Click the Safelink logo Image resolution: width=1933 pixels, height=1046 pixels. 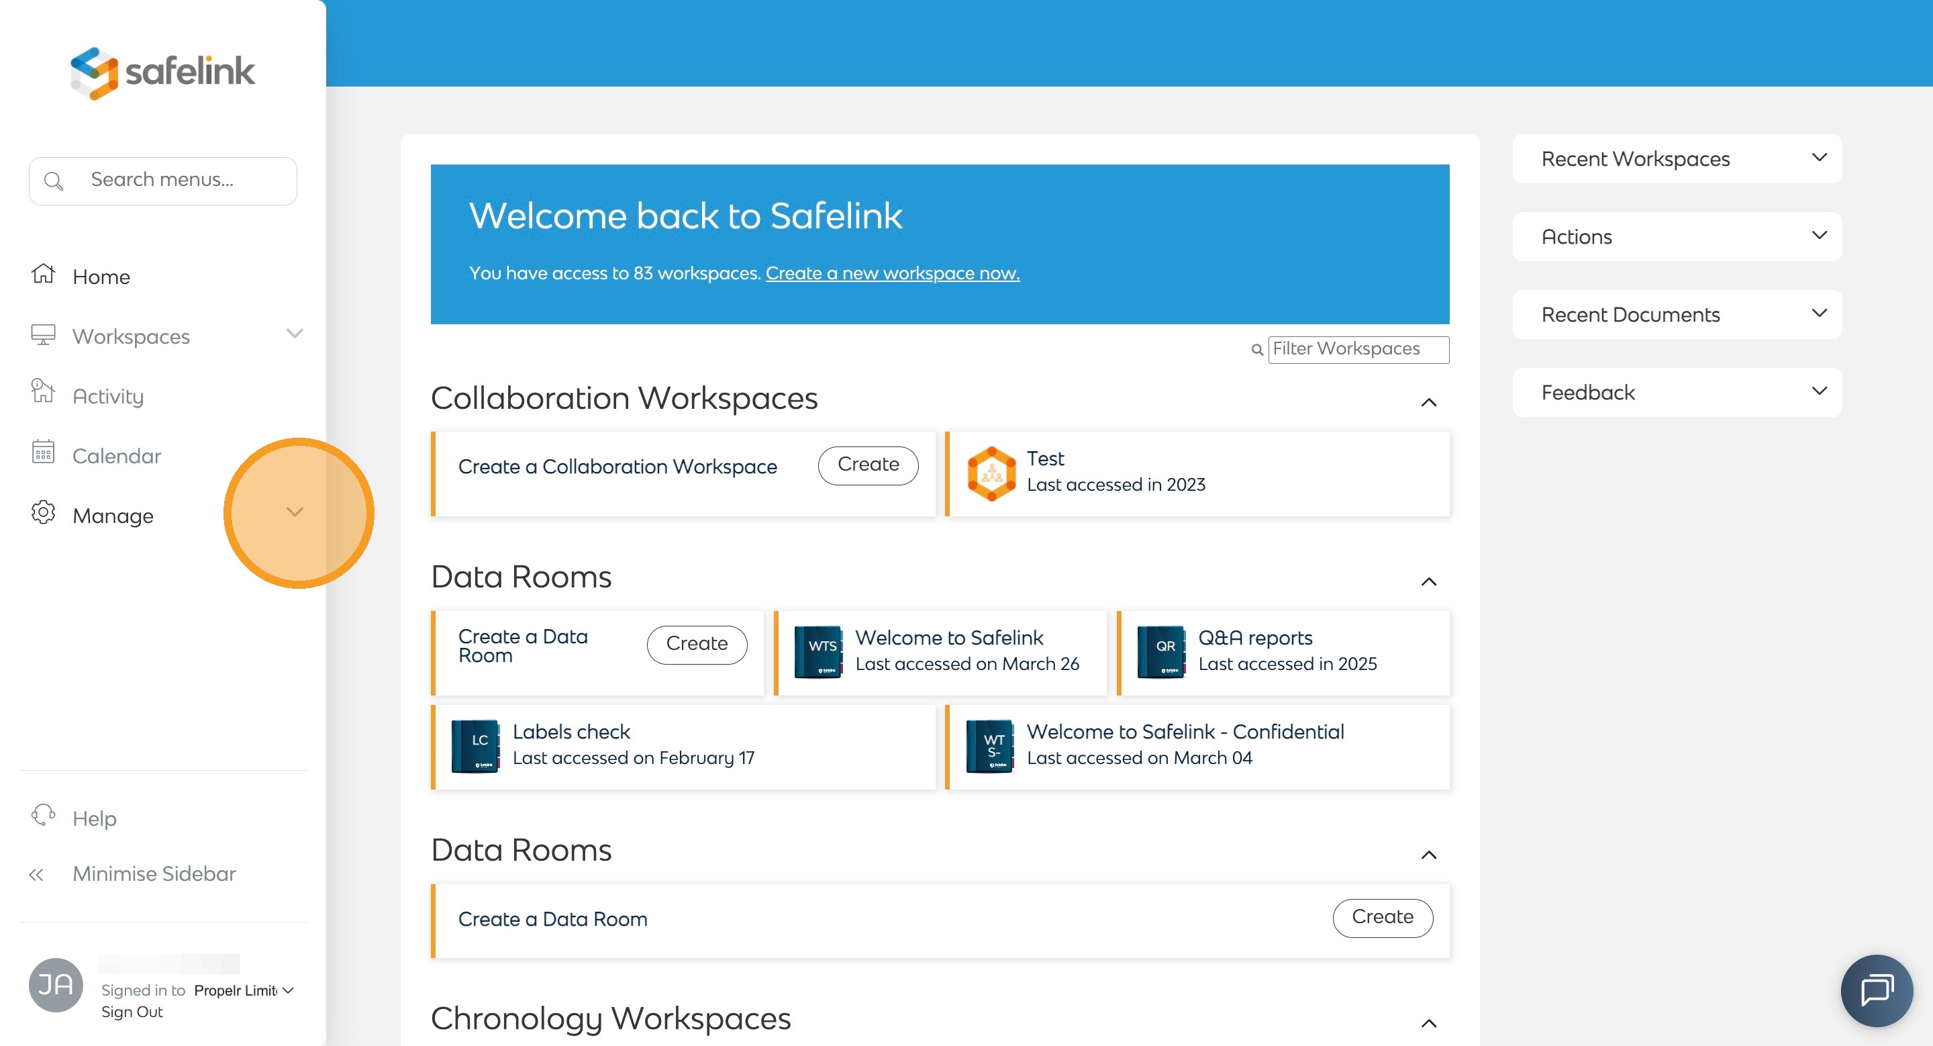click(x=162, y=73)
